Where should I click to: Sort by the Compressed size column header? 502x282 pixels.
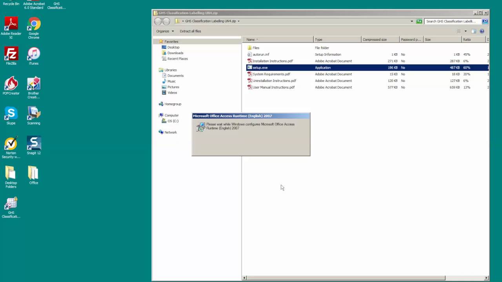pyautogui.click(x=380, y=40)
